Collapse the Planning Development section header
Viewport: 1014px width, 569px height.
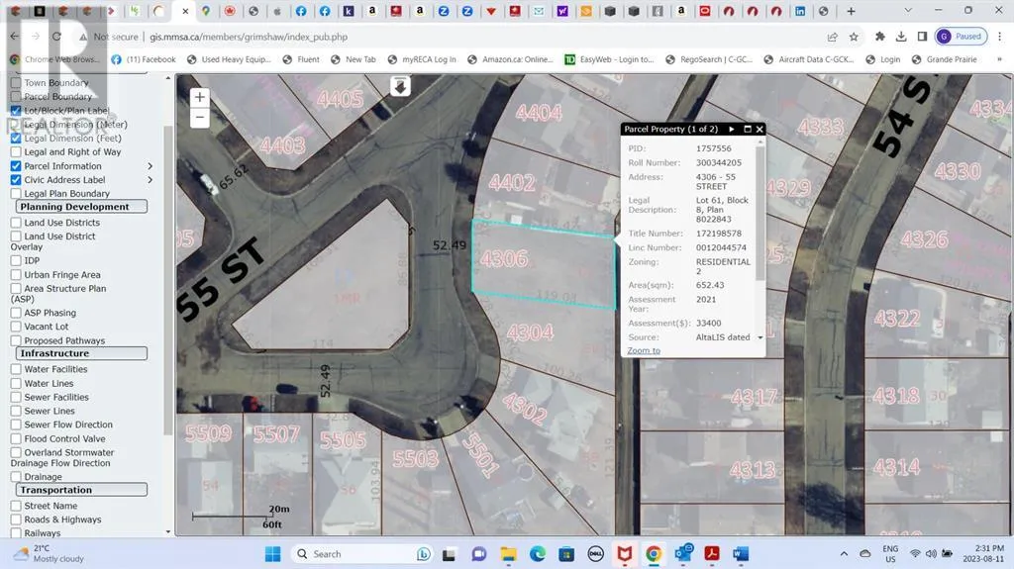click(x=81, y=207)
